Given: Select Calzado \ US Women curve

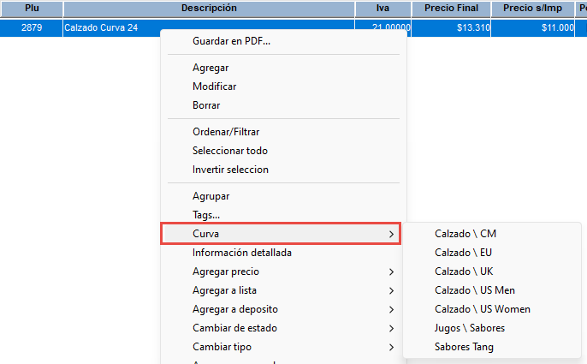Looking at the screenshot, I should click(x=482, y=309).
